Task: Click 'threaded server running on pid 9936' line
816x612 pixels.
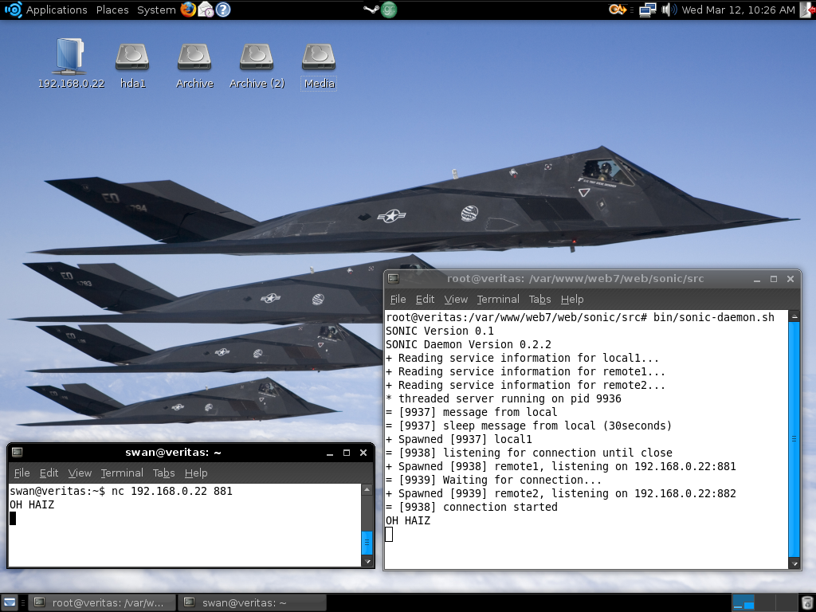Action: coord(504,398)
